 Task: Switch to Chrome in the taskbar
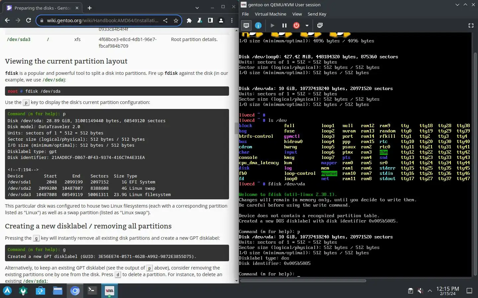[75, 291]
